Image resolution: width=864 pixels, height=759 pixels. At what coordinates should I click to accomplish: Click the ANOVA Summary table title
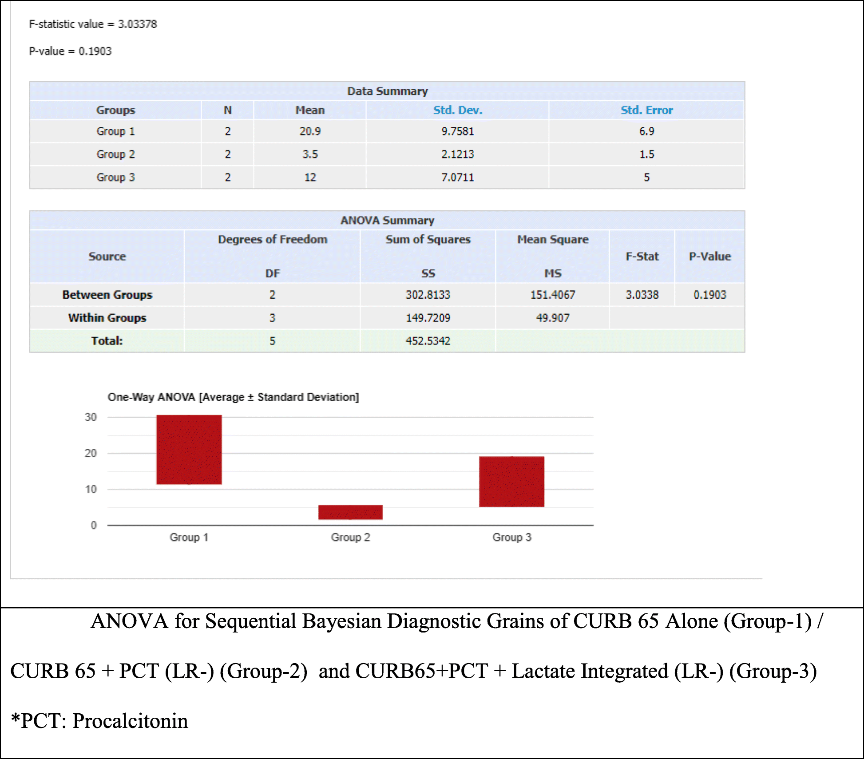point(387,221)
